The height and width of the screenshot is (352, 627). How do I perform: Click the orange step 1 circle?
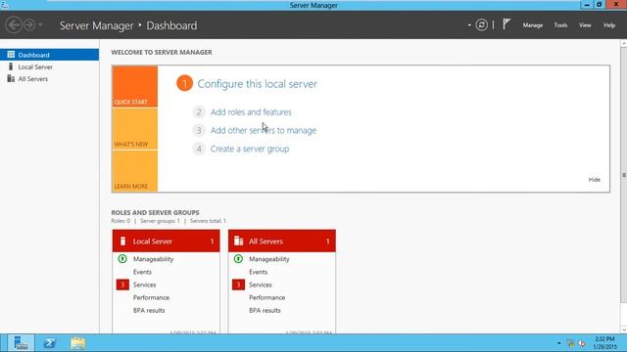click(x=185, y=83)
